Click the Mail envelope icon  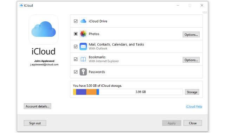(83, 47)
